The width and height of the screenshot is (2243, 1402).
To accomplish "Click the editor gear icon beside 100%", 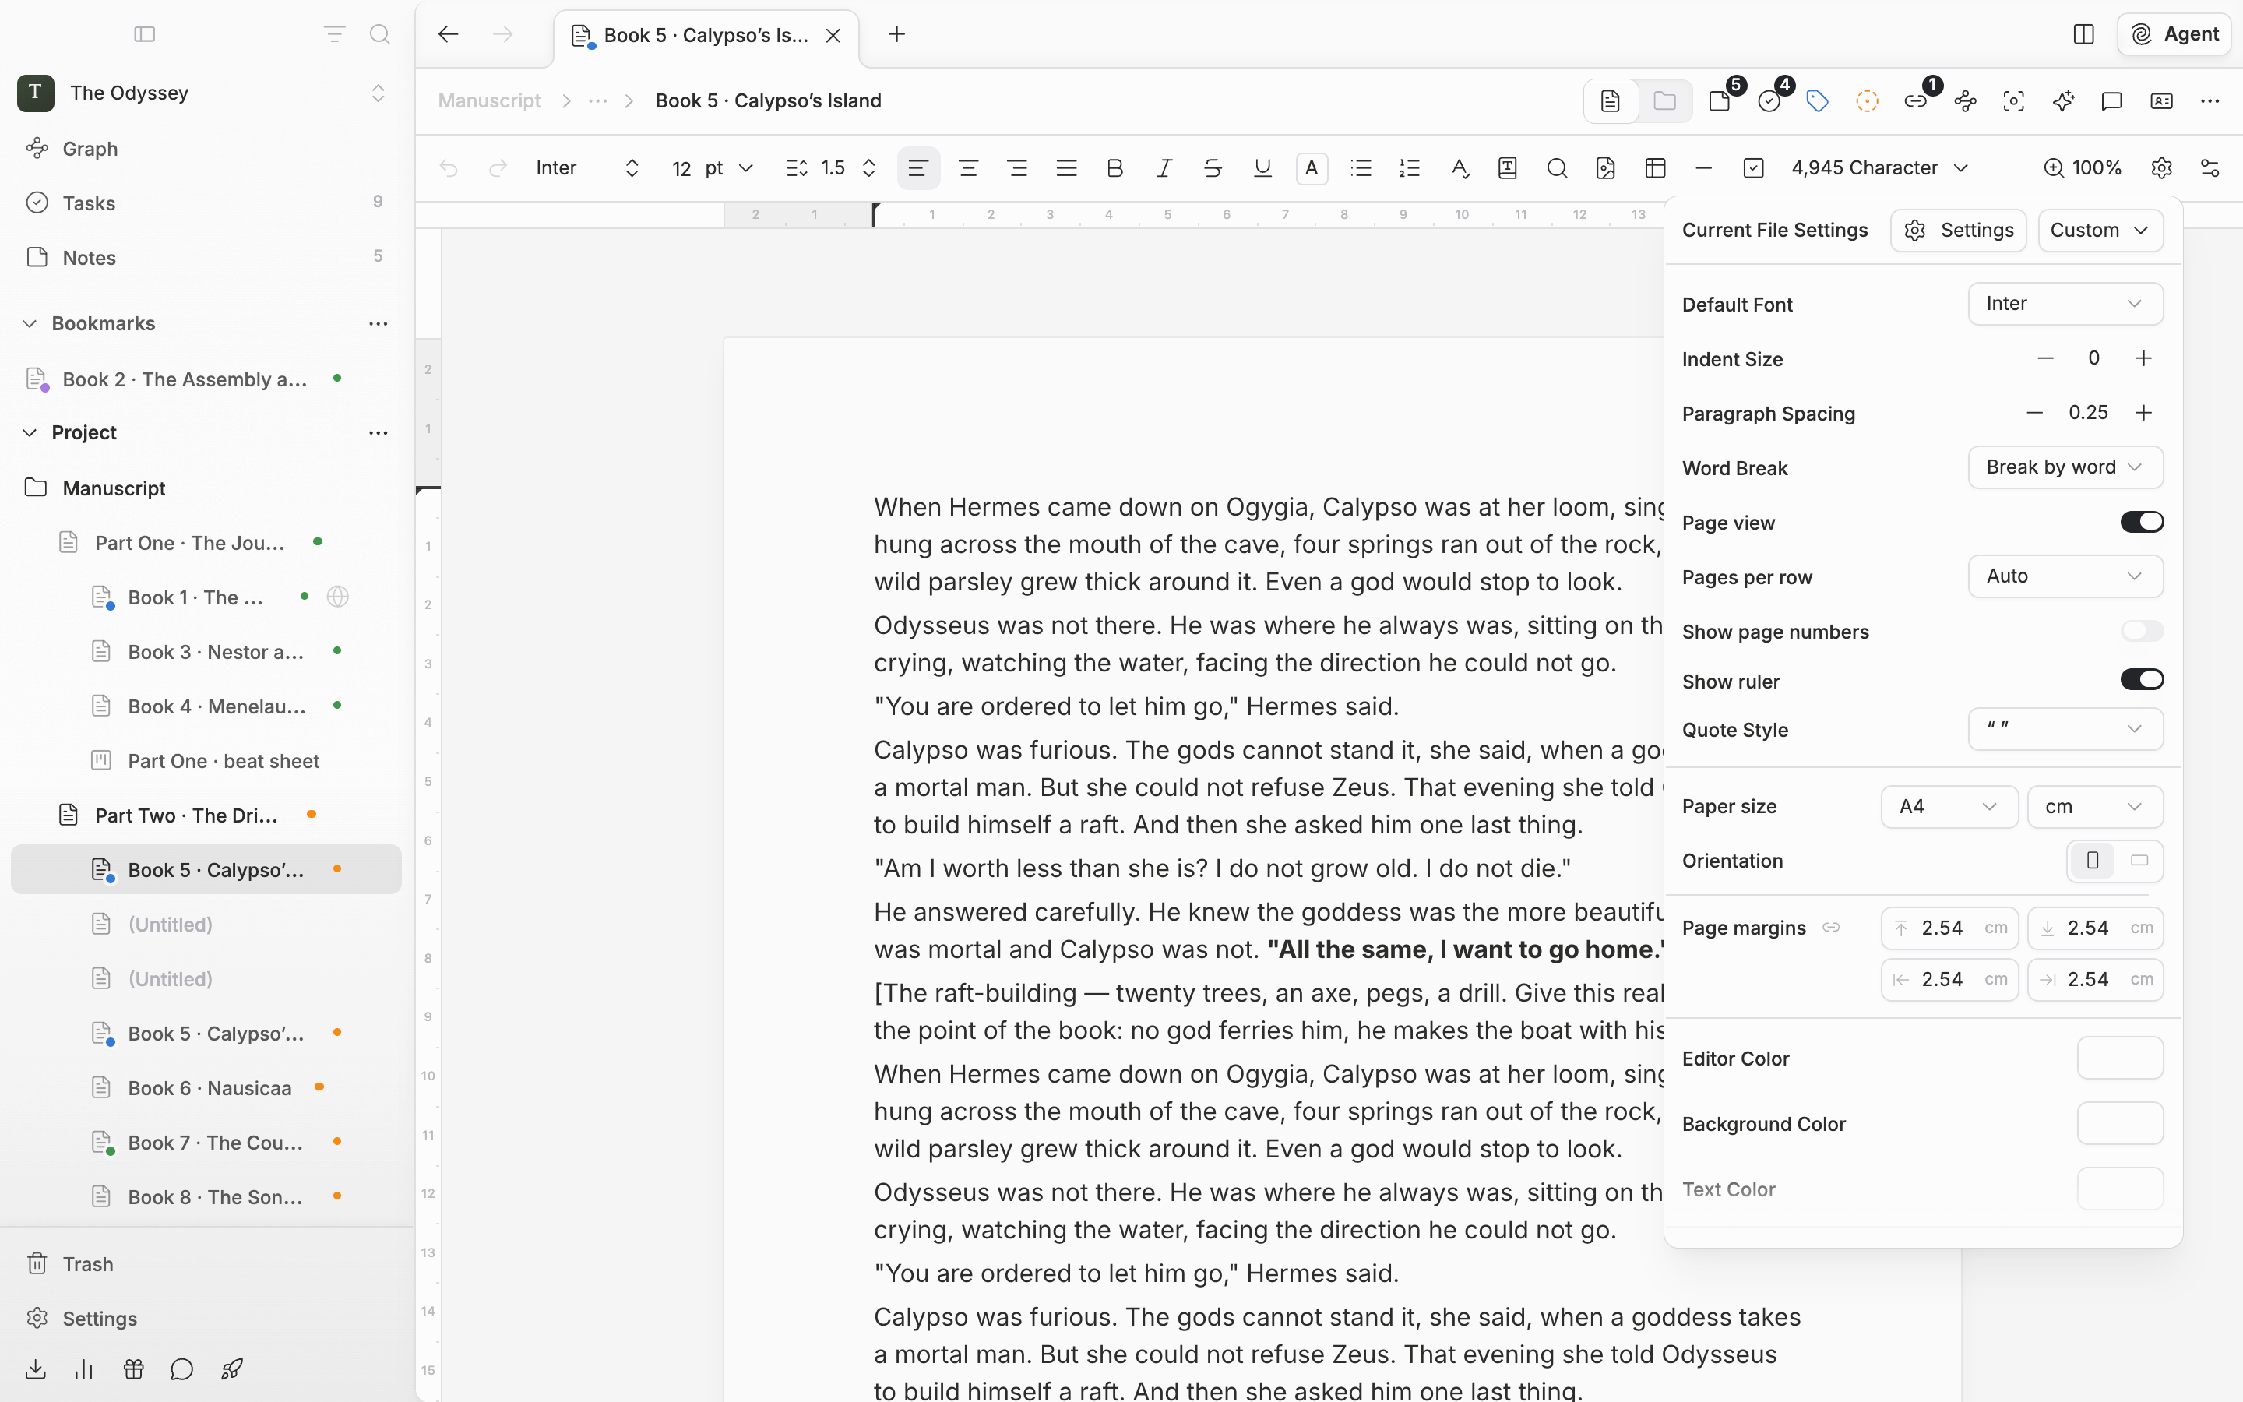I will (2161, 167).
